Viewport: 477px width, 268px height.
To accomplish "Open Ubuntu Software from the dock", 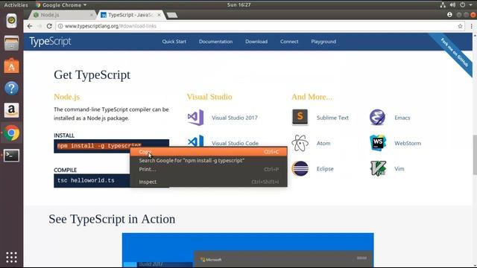I will click(x=12, y=66).
